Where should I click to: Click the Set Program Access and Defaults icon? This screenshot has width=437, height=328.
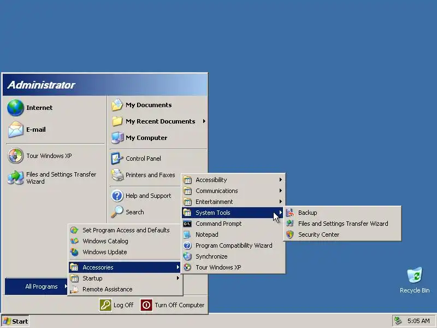pos(74,230)
